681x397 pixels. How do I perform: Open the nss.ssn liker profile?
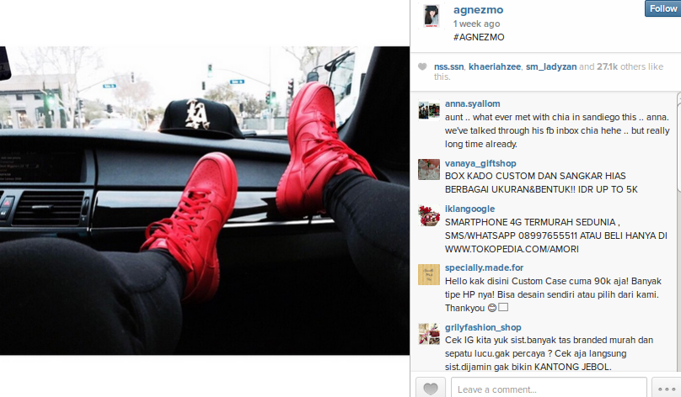click(x=448, y=66)
